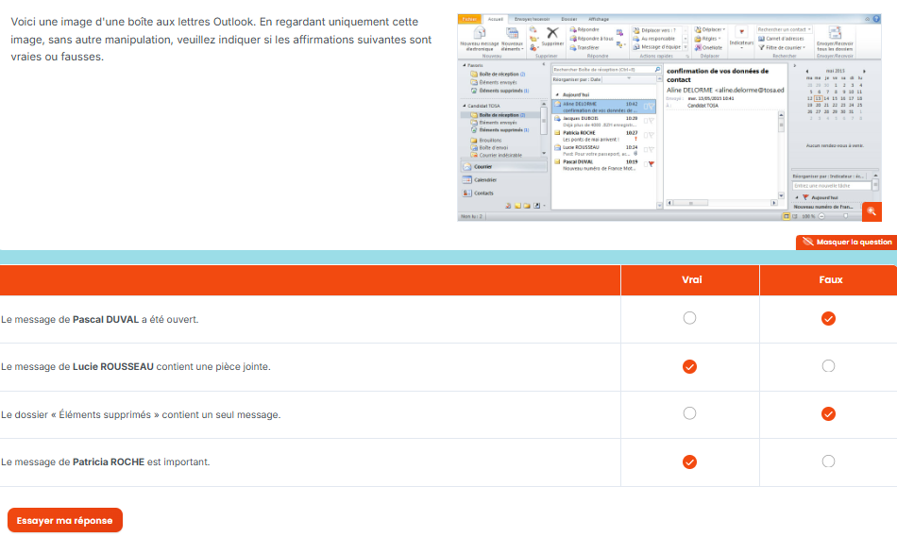Open the Affichage ribbon tab
This screenshot has height=537, width=897.
click(599, 19)
